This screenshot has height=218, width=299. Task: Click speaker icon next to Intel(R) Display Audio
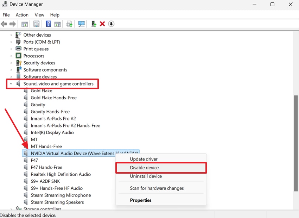26,132
